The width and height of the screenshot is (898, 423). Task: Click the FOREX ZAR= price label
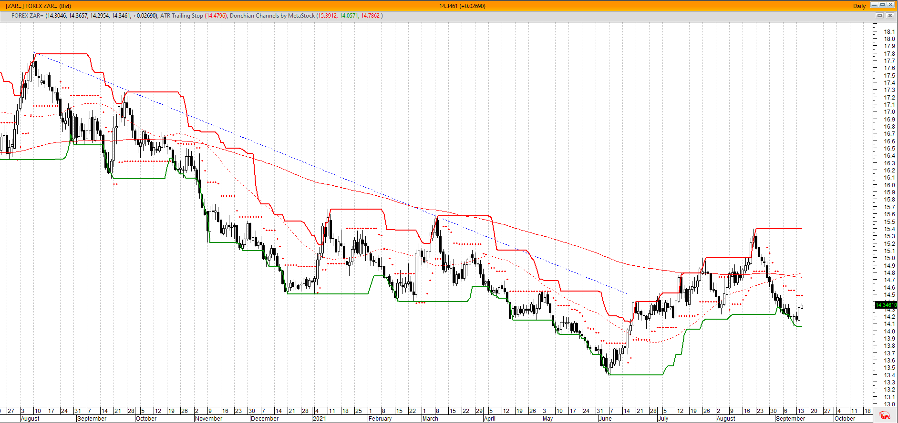click(x=27, y=16)
